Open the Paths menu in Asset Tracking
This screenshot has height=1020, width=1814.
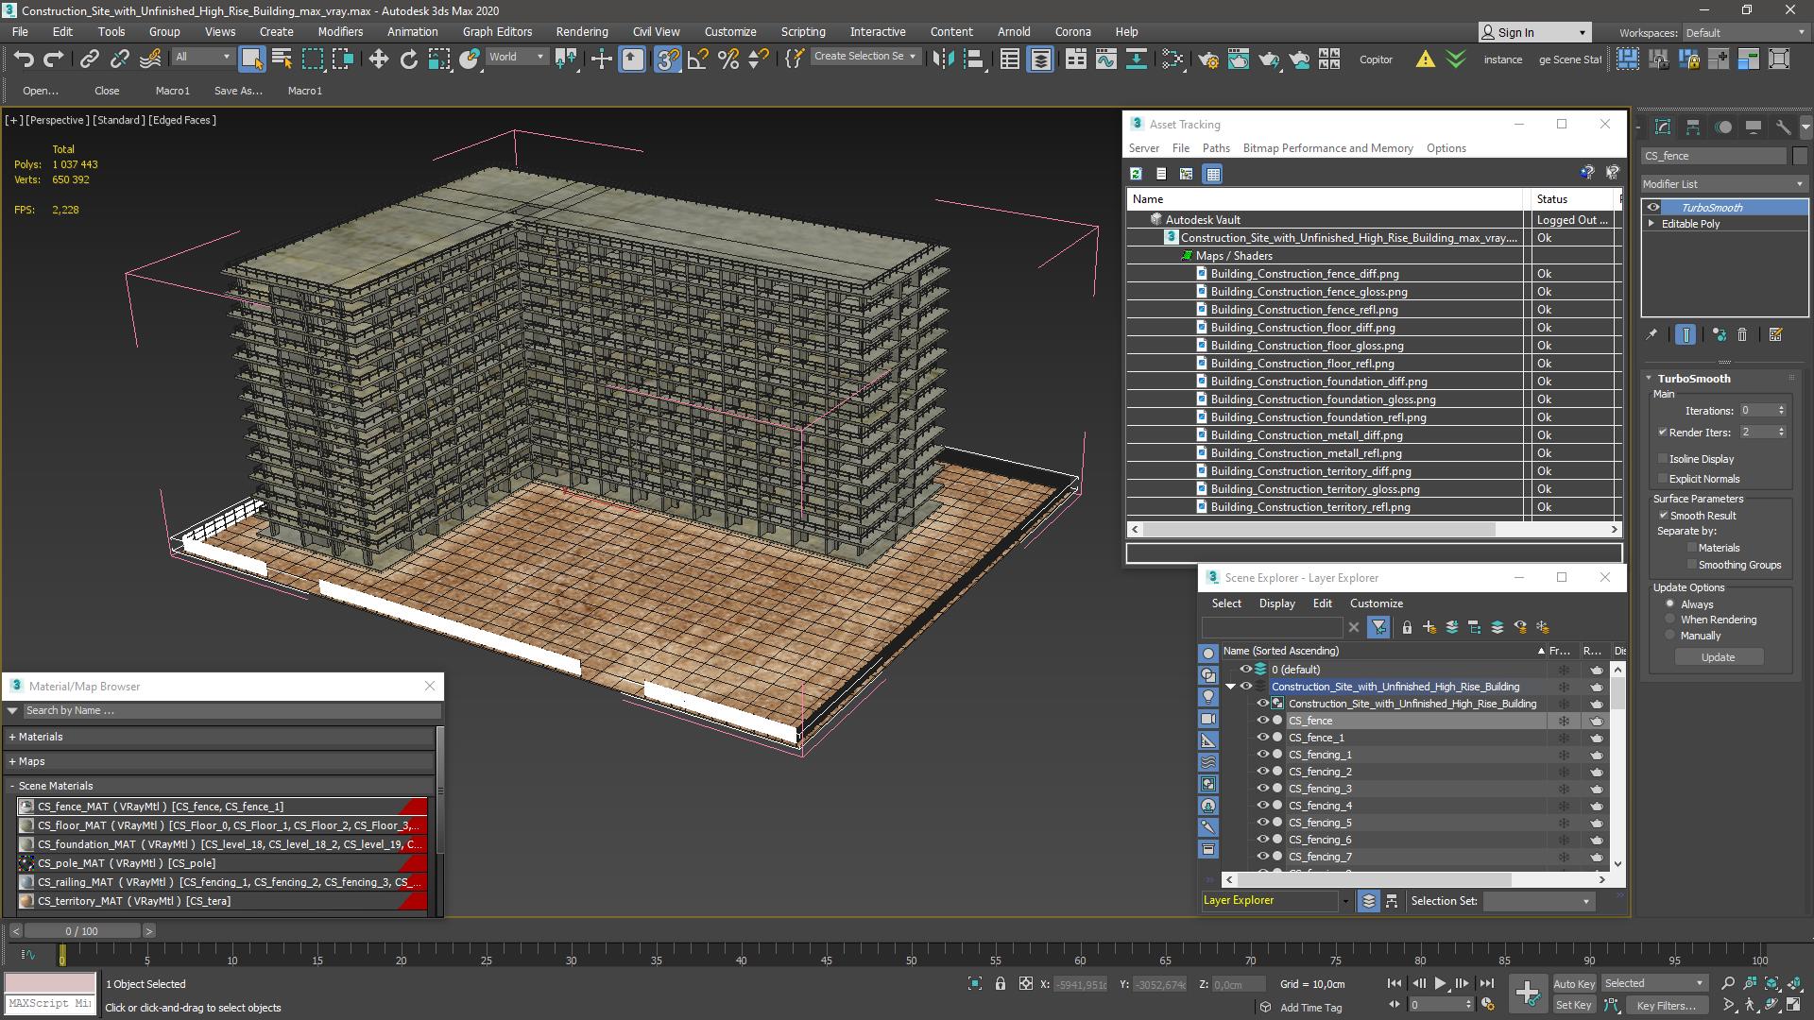point(1215,148)
